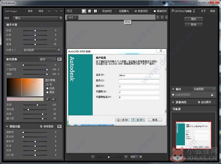The width and height of the screenshot is (221, 164).
Task: Click 保存 in the Settings bar
Action: [x=30, y=11]
